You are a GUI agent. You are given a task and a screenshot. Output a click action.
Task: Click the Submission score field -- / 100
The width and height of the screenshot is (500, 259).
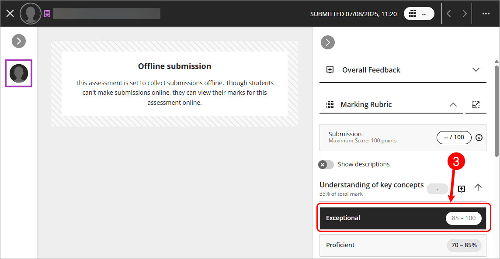click(x=454, y=138)
